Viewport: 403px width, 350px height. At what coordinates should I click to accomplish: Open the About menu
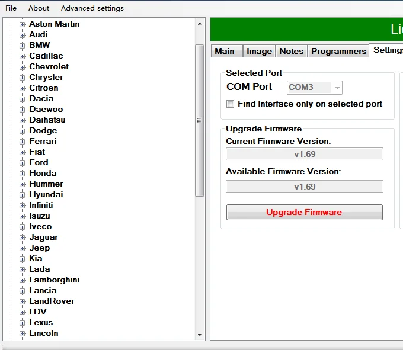coord(39,8)
